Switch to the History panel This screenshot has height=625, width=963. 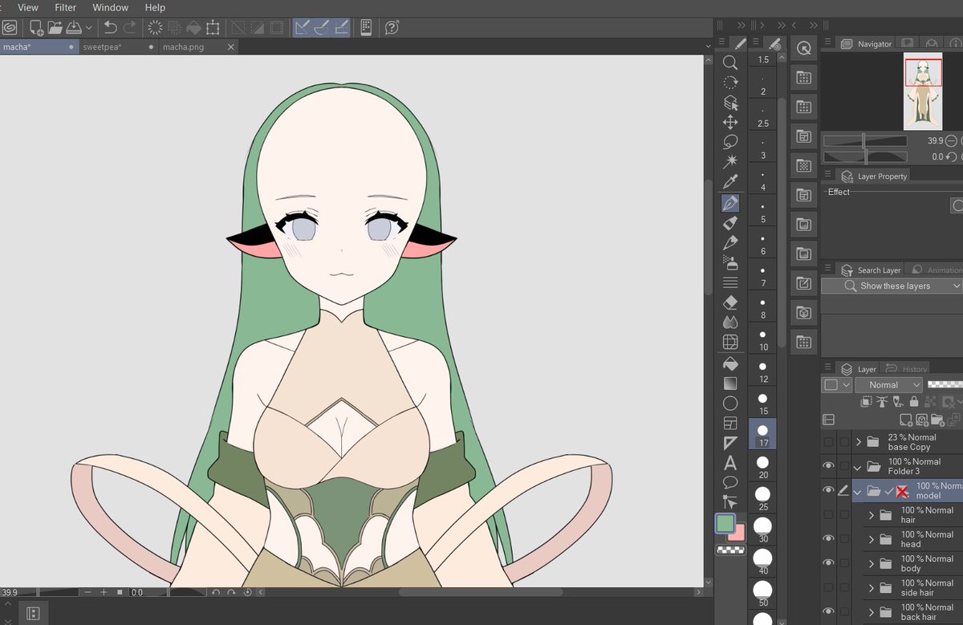[913, 367]
